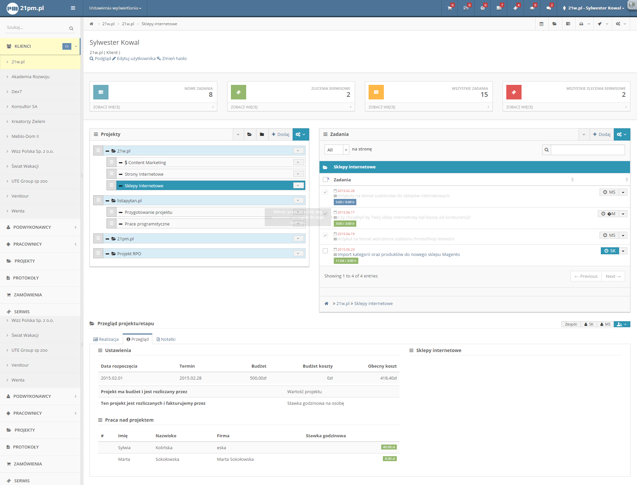Image resolution: width=637 pixels, height=485 pixels.
Task: Click the rocket icon in breadcrumb toolbar
Action: [x=600, y=24]
